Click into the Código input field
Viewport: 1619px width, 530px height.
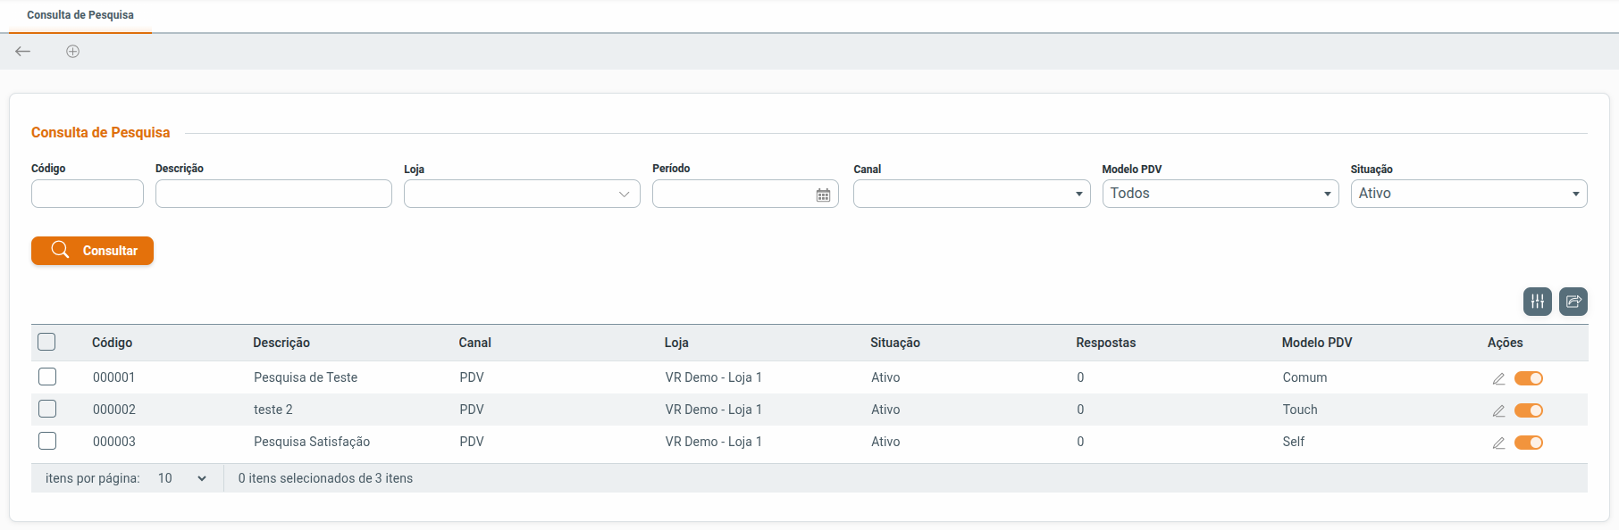(88, 194)
